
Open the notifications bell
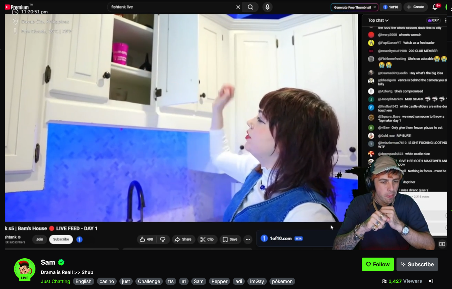[x=435, y=7]
